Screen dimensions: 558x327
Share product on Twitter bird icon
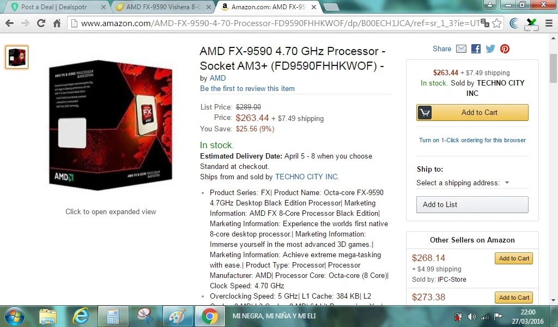(490, 49)
